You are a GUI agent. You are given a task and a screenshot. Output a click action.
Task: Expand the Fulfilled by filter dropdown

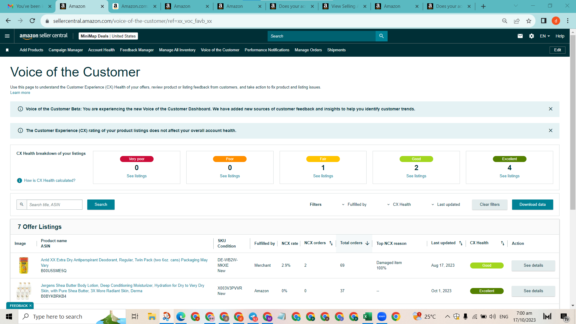(x=354, y=205)
